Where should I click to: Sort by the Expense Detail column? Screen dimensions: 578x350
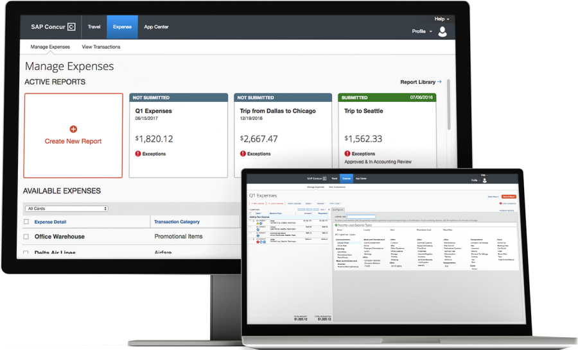(x=50, y=222)
